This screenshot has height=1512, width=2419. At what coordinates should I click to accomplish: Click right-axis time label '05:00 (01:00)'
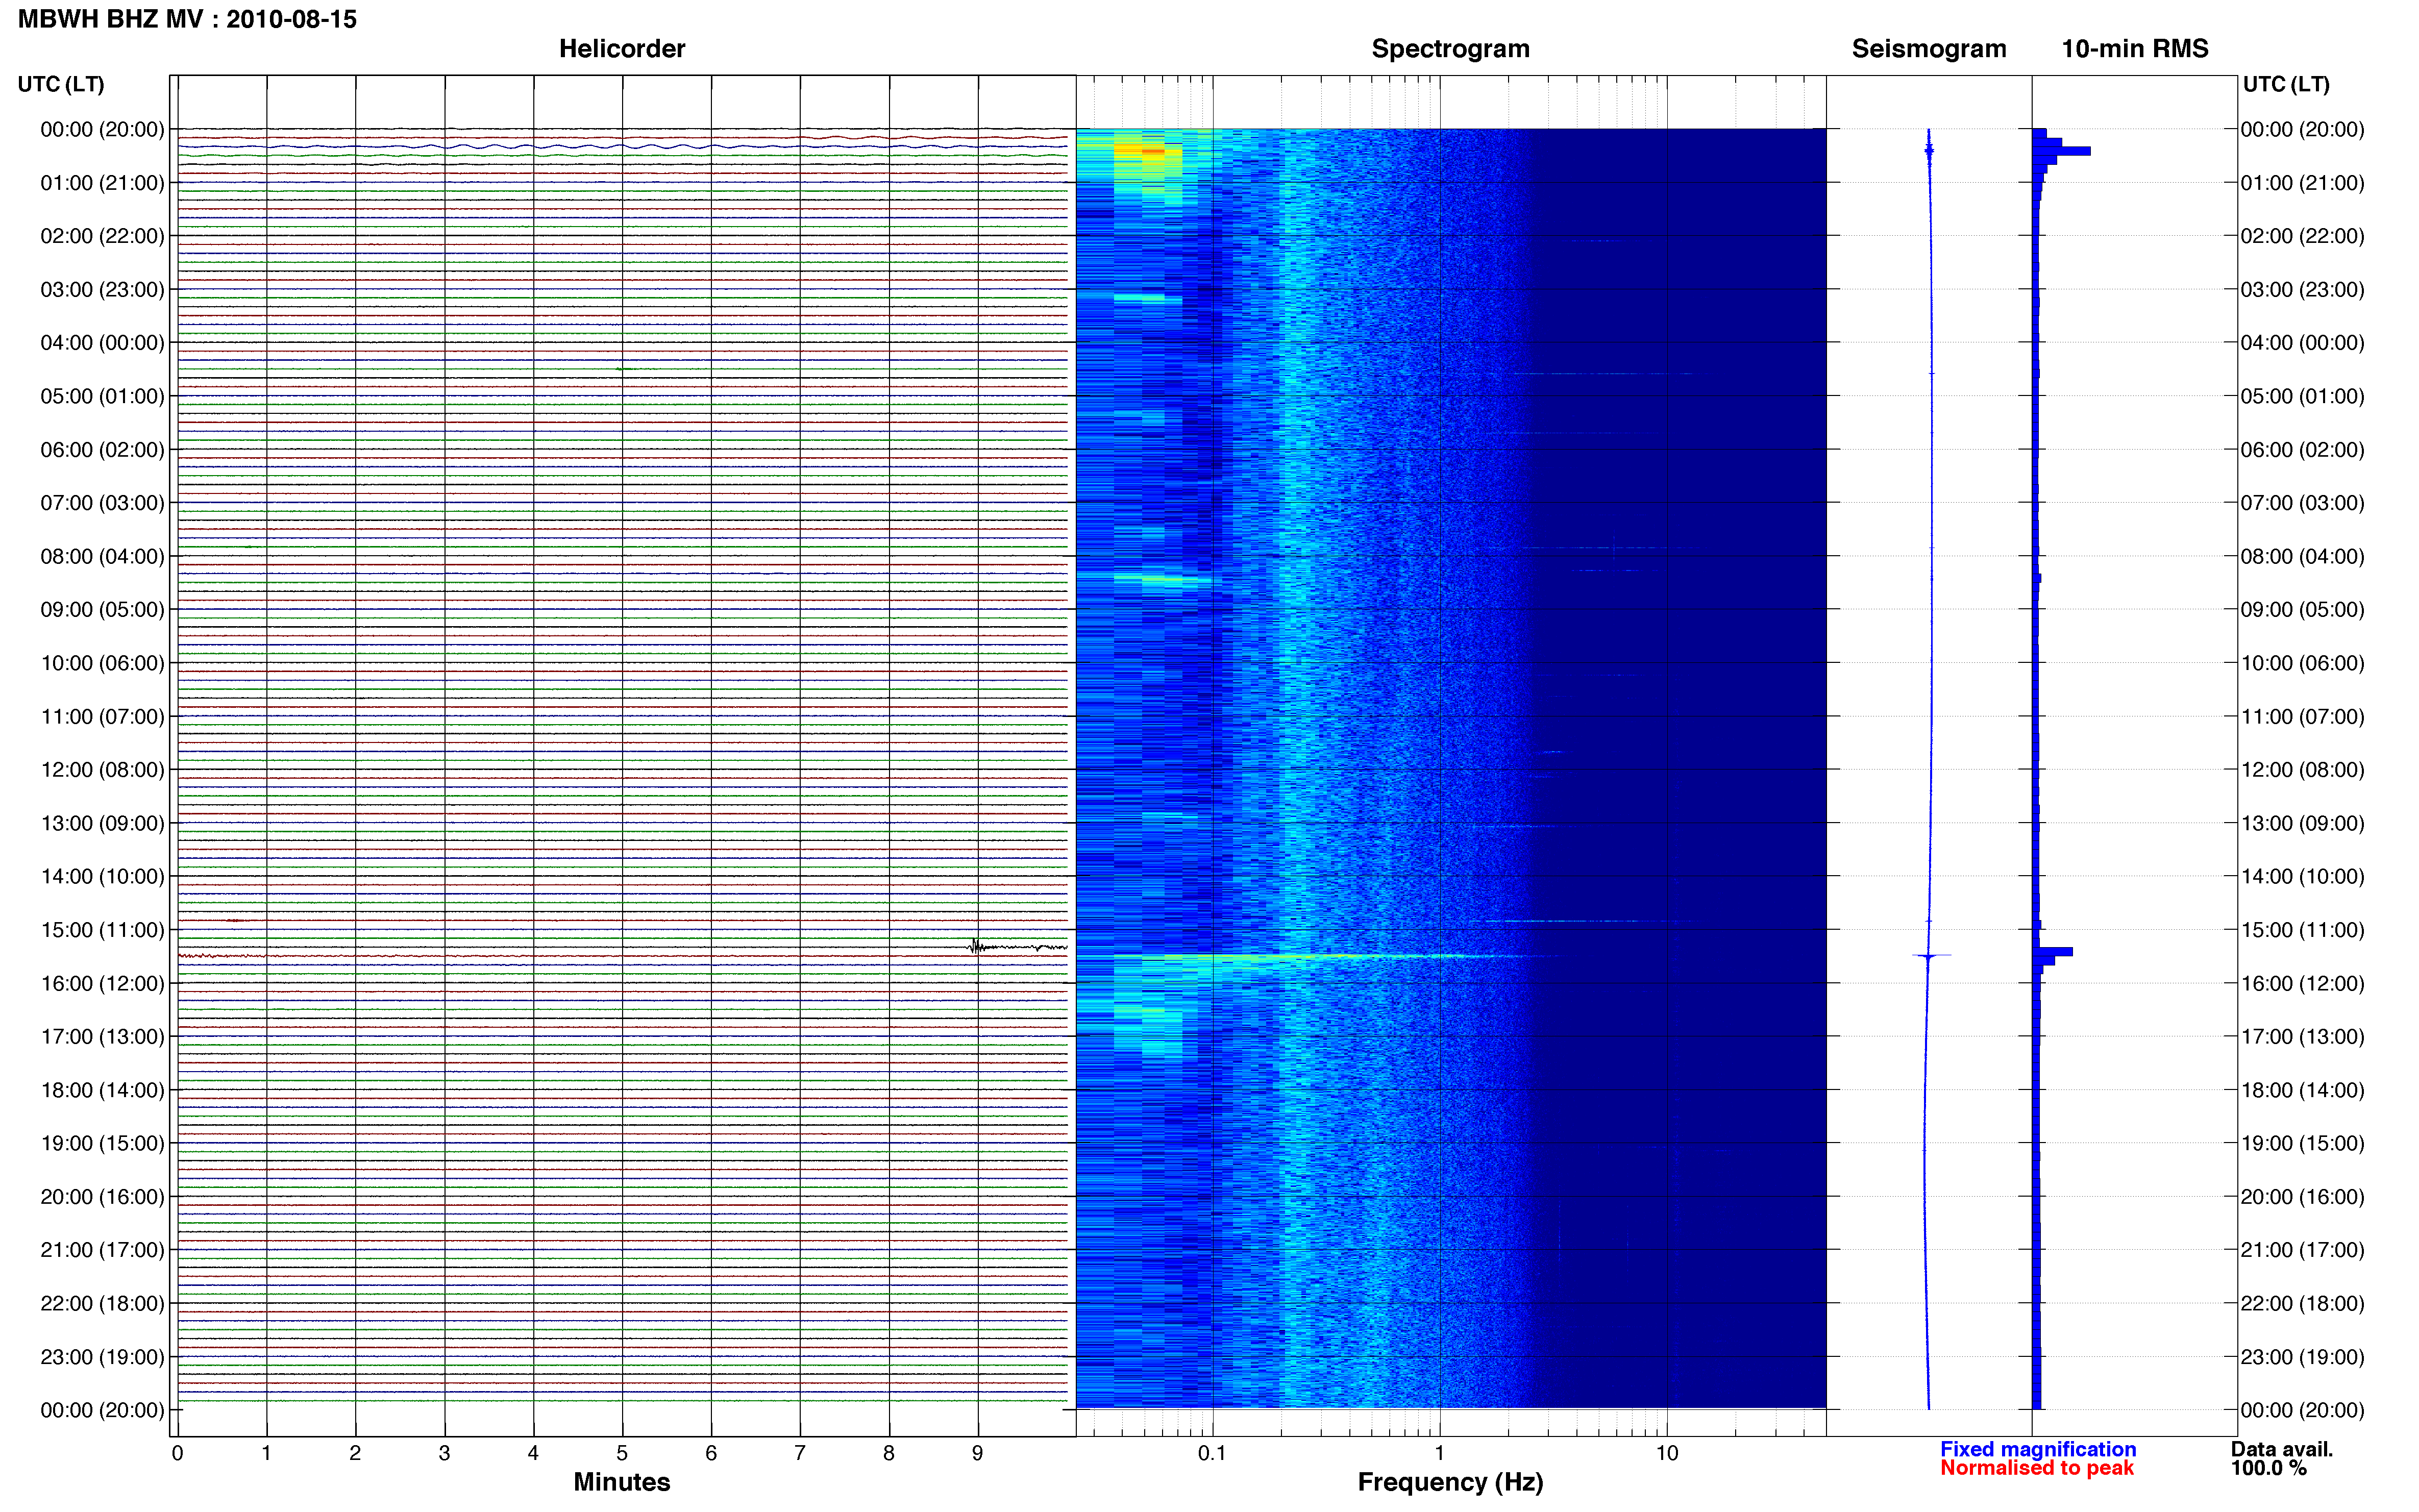pyautogui.click(x=2302, y=396)
